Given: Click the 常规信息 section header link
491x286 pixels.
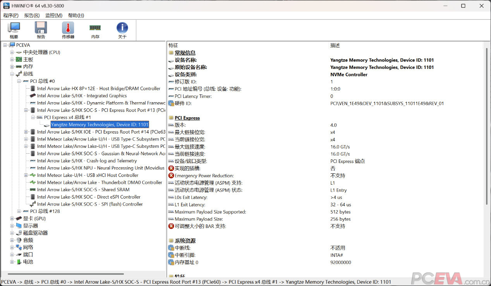Looking at the screenshot, I should point(185,53).
